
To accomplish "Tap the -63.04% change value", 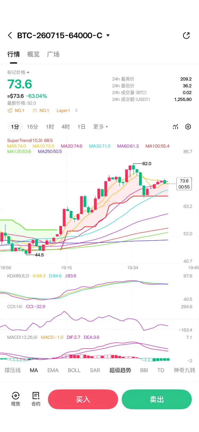I will point(37,96).
